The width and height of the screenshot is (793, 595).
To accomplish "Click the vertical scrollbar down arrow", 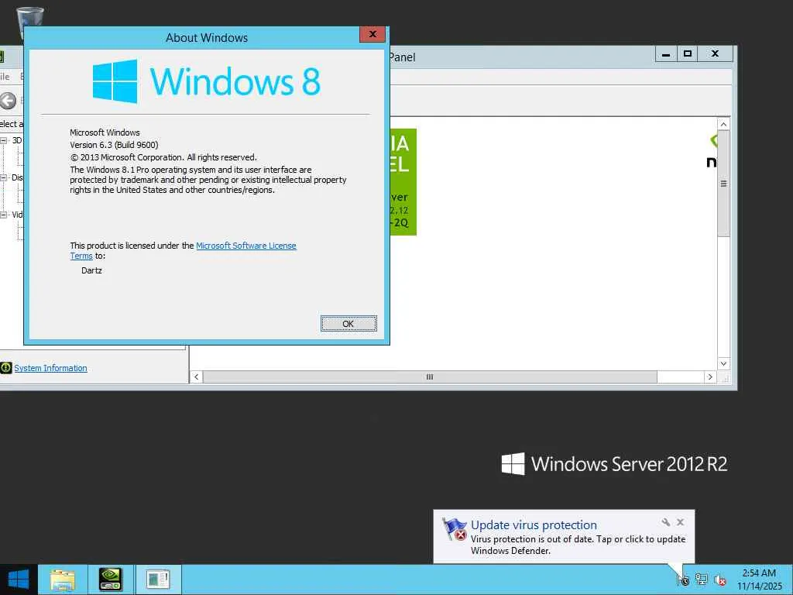I will tap(724, 363).
